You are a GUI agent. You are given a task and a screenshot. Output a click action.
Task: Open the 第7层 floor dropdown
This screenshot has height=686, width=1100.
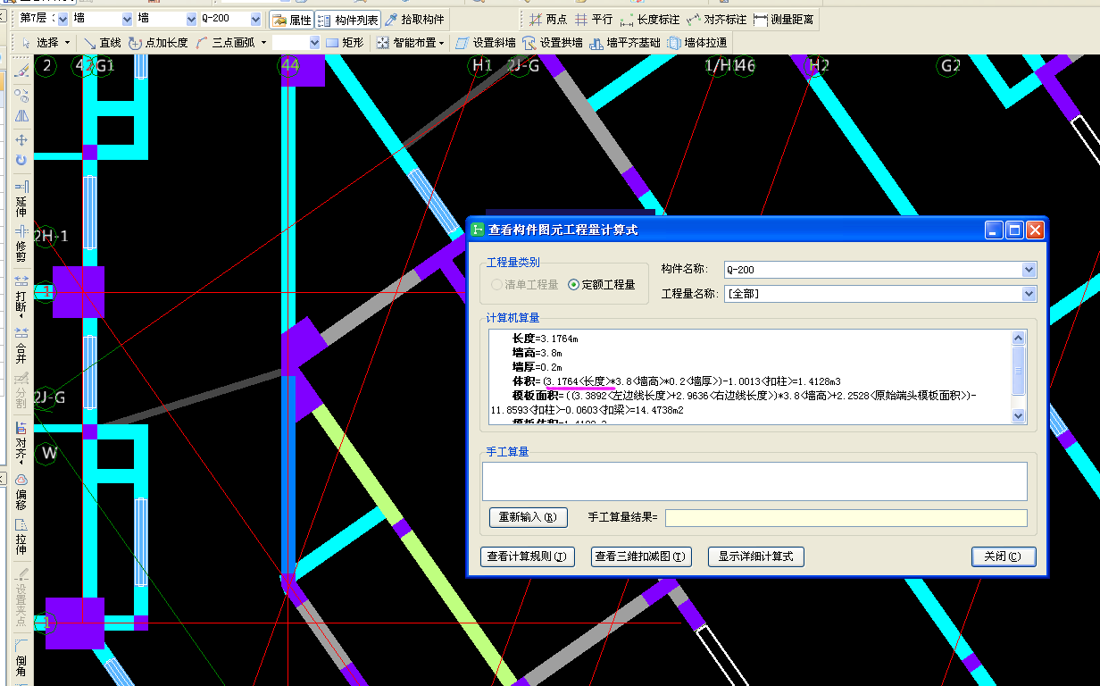coord(62,19)
